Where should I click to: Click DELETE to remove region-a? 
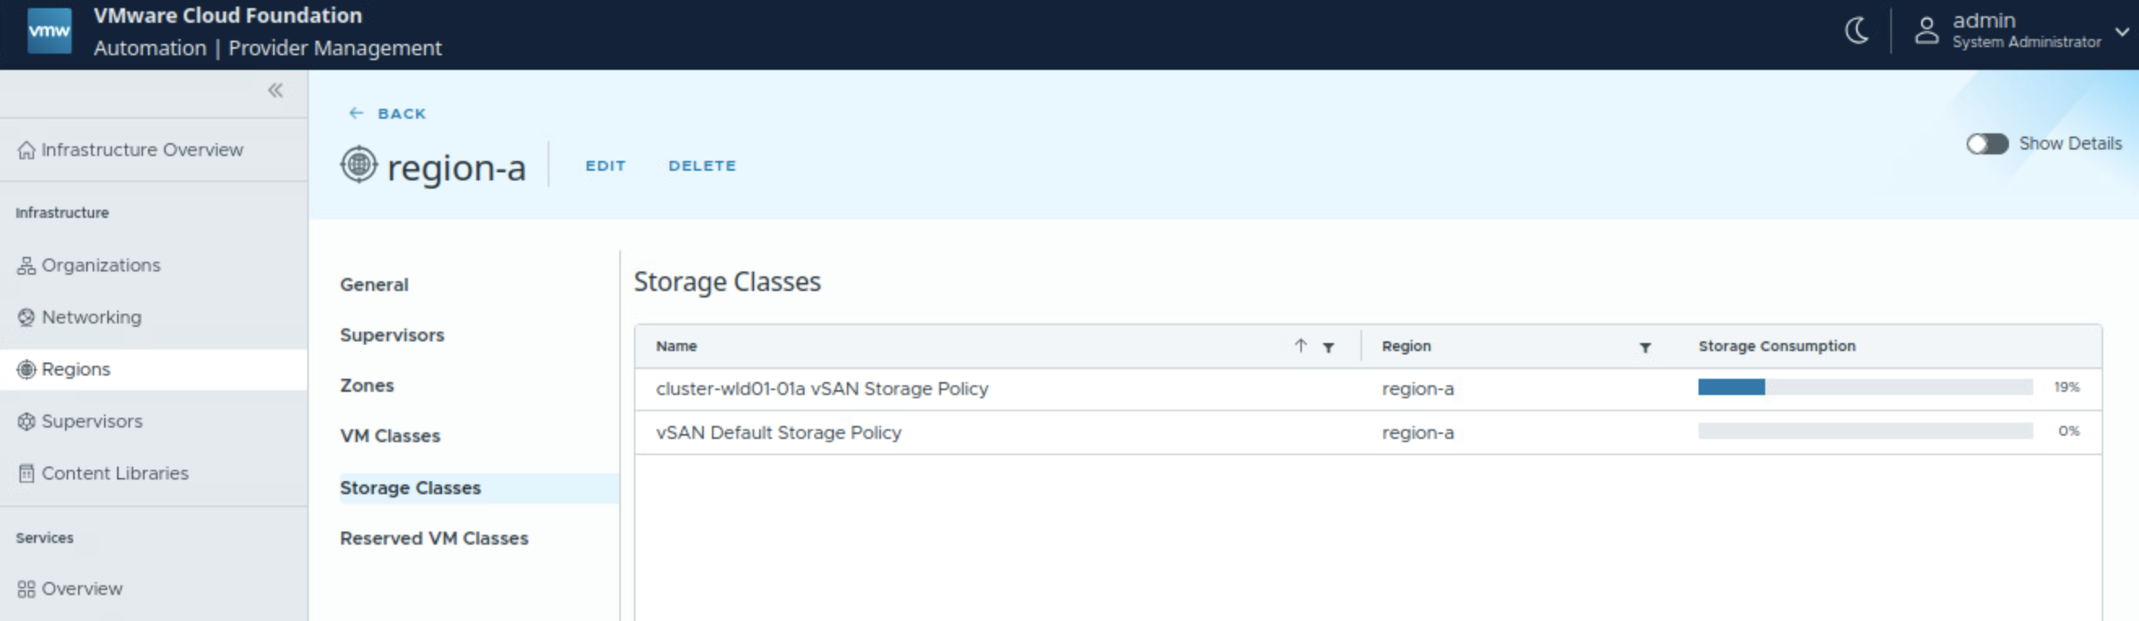coord(701,165)
